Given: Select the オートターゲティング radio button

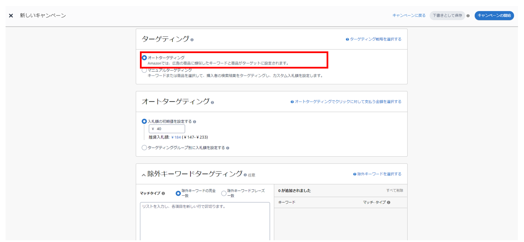Looking at the screenshot, I should coord(144,57).
